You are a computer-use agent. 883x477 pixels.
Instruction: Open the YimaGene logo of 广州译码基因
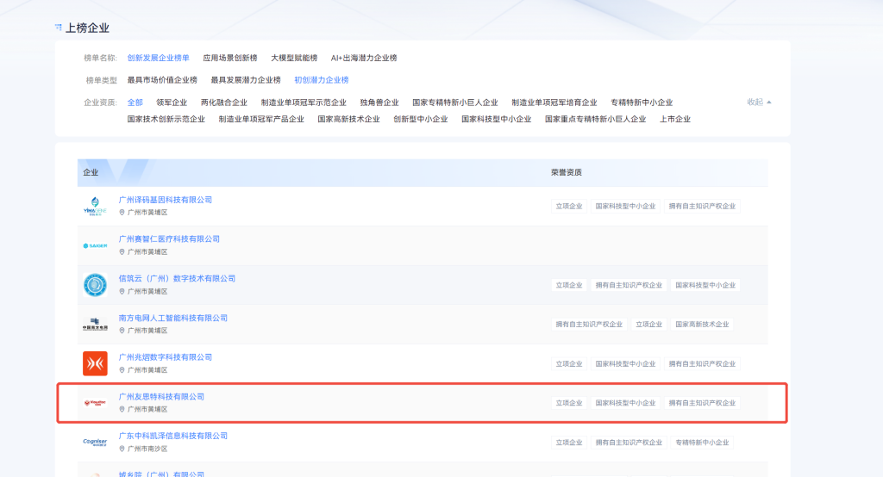(95, 206)
